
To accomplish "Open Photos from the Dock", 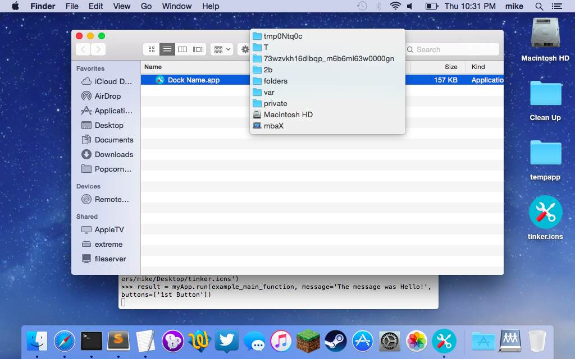I will pos(417,341).
